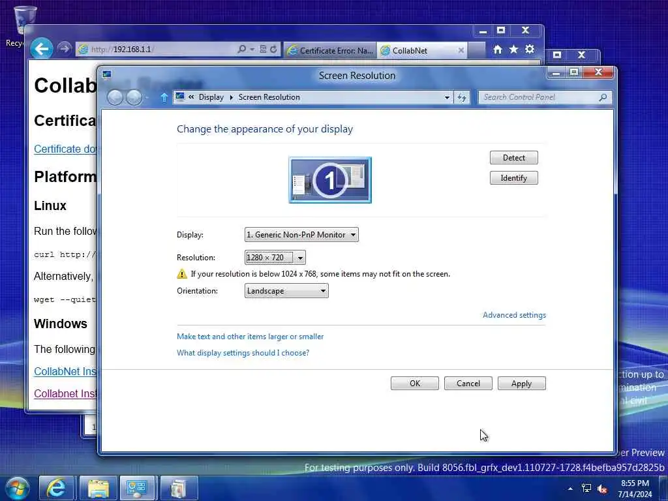
Task: Click the Internet Explorer forward button
Action: pos(65,48)
